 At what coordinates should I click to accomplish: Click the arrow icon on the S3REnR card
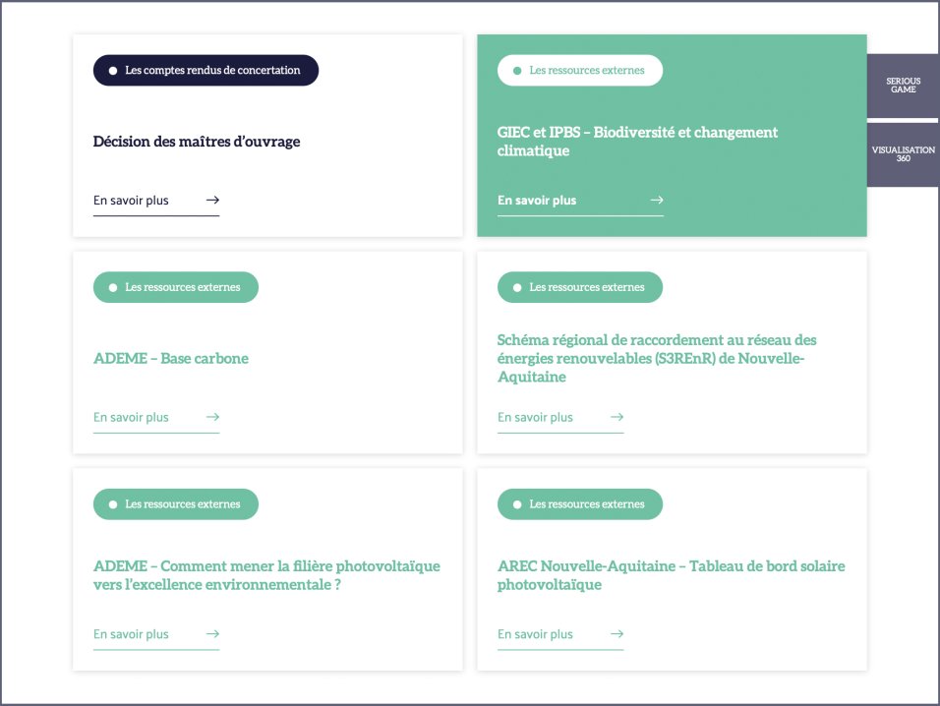pos(617,417)
